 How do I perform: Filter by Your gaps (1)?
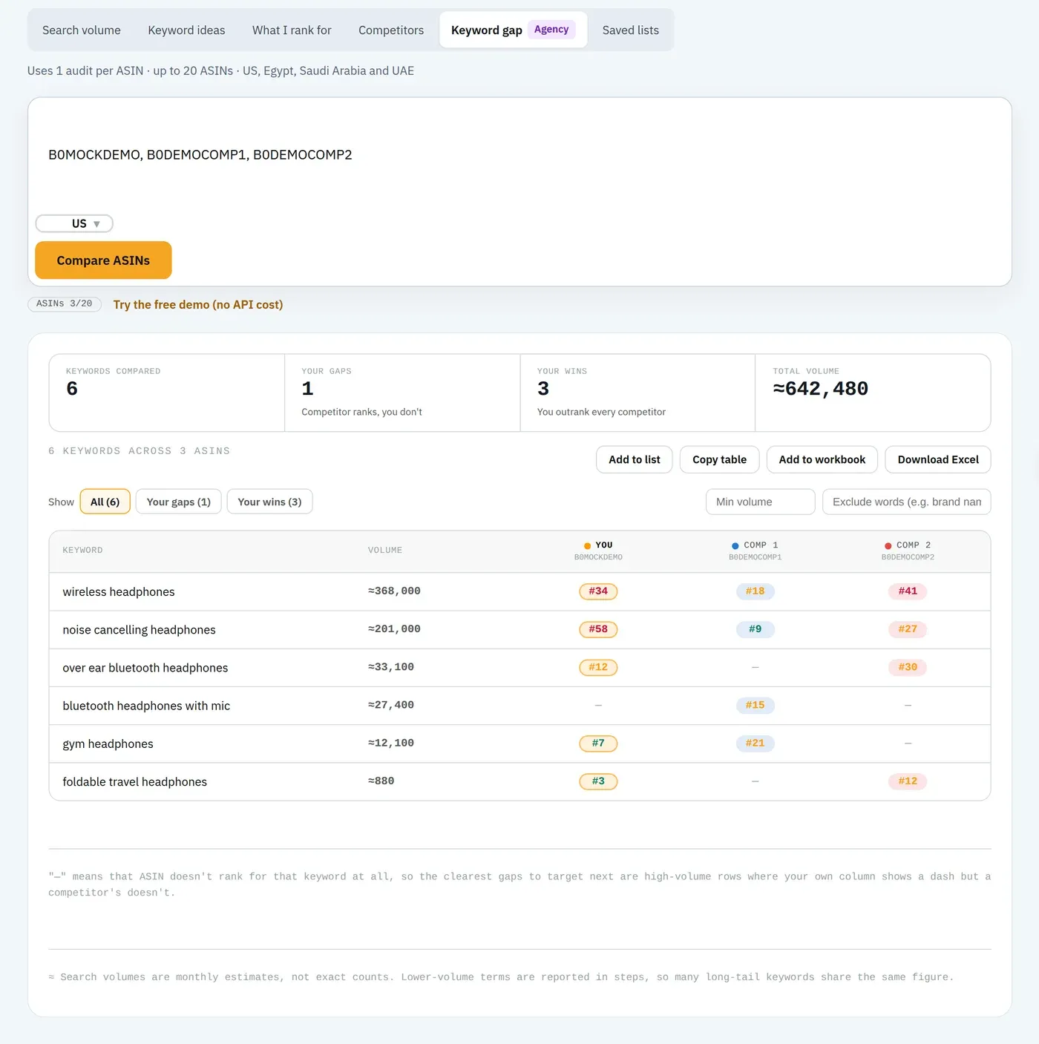(x=179, y=502)
